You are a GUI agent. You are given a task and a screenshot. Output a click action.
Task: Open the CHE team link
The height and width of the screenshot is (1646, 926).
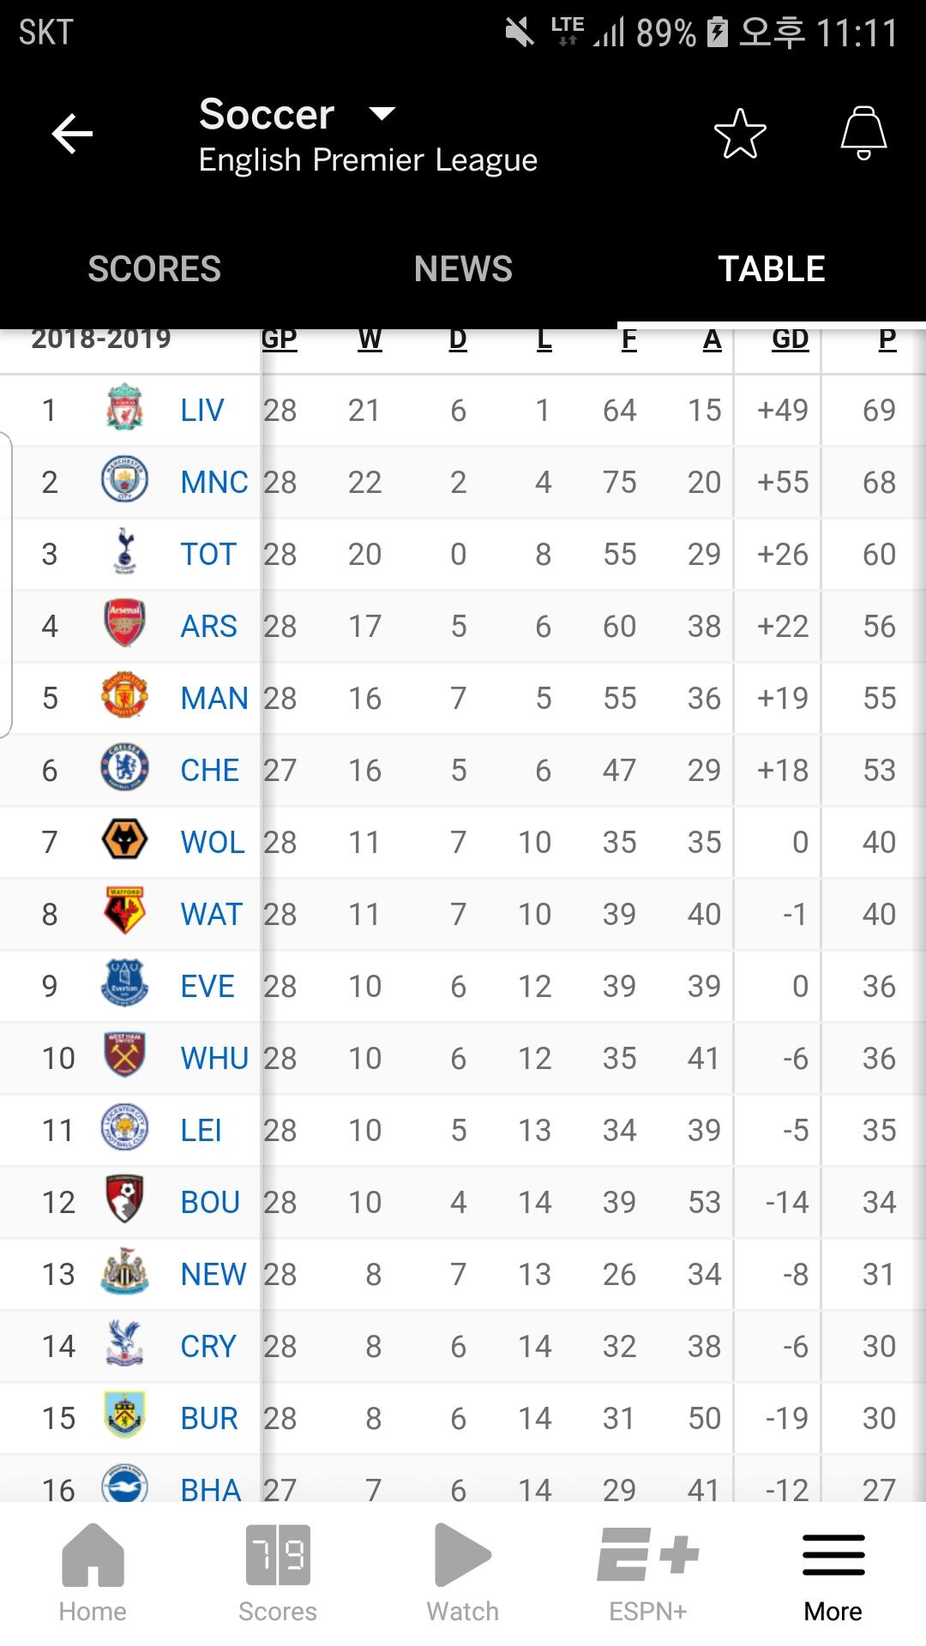tap(209, 770)
